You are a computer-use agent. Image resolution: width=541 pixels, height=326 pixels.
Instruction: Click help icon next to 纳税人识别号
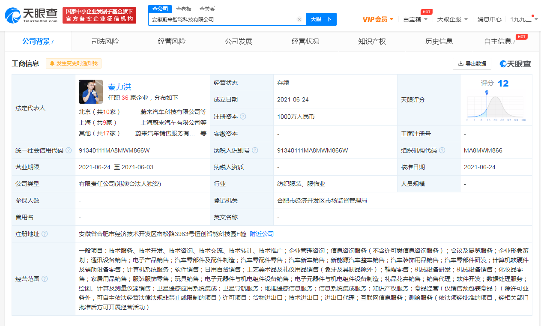tap(255, 150)
